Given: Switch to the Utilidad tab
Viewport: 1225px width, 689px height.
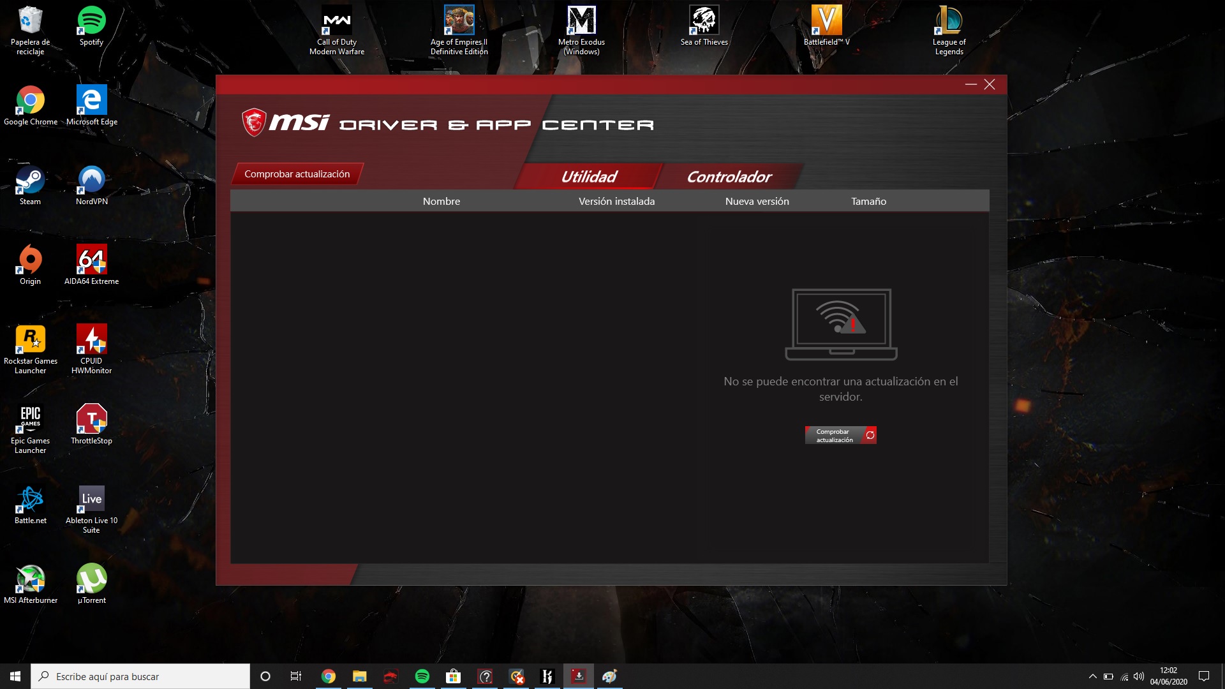Looking at the screenshot, I should [x=589, y=176].
